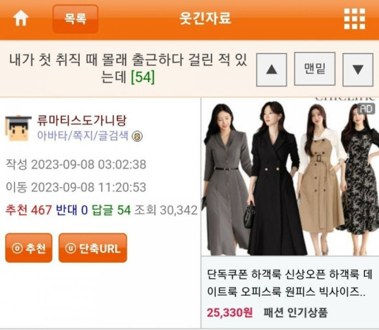379x330 pixels.
Task: Open the post title about 첫 취직
Action: [128, 68]
